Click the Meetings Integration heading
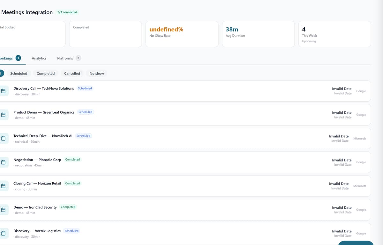The image size is (383, 245). click(x=27, y=12)
